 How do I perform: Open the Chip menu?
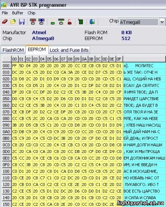click(x=32, y=13)
